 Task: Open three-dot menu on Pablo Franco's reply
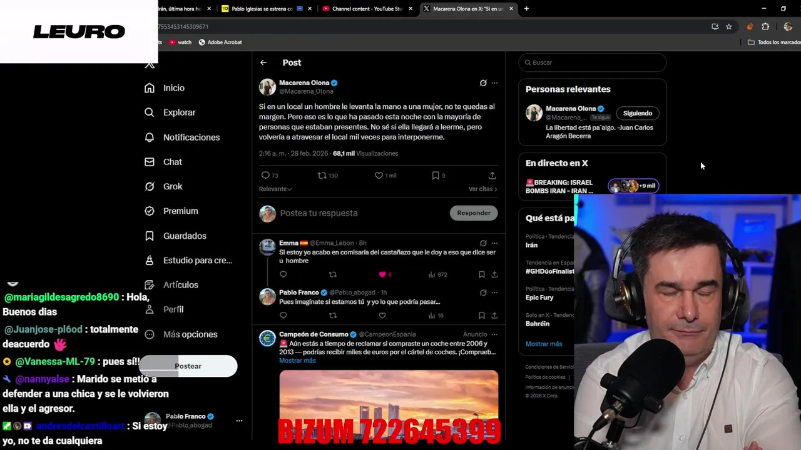[x=494, y=292]
